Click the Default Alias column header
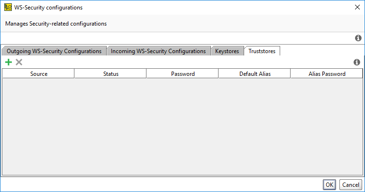365x192 pixels. click(255, 73)
